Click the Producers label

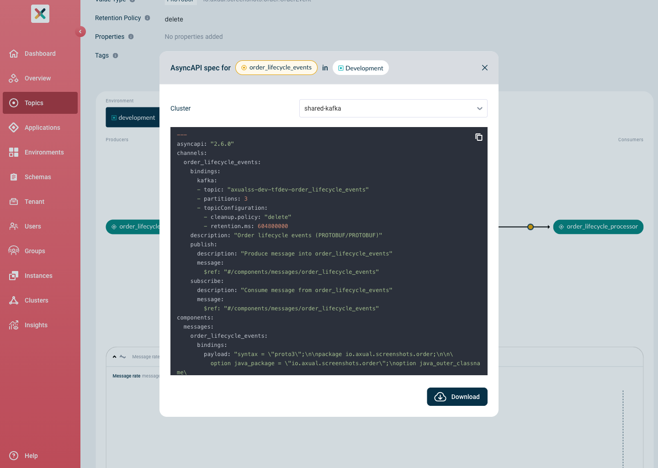[x=117, y=140]
